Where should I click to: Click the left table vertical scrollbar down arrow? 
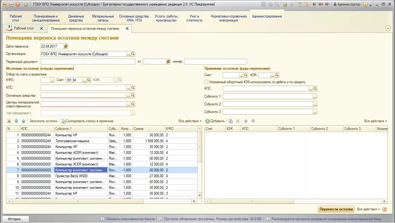(200, 196)
